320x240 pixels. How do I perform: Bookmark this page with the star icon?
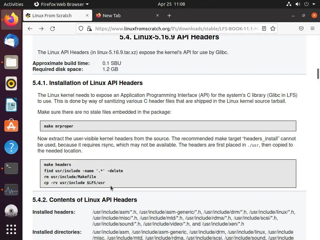coord(272,28)
